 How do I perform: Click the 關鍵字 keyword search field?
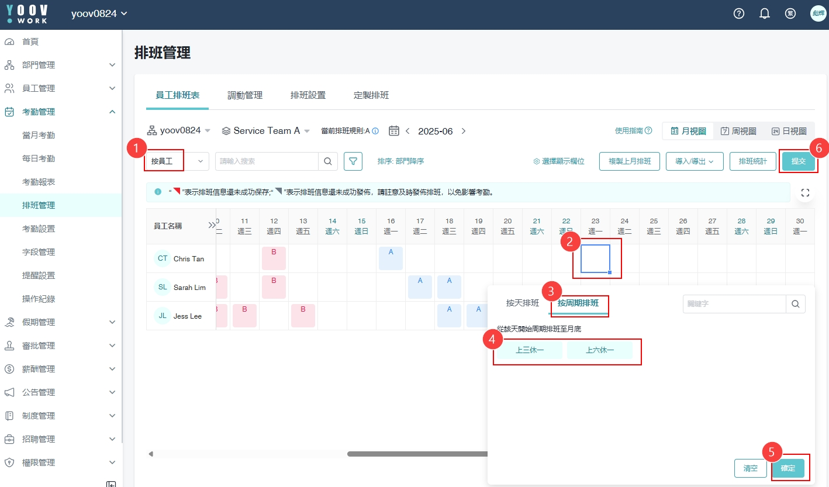point(734,304)
